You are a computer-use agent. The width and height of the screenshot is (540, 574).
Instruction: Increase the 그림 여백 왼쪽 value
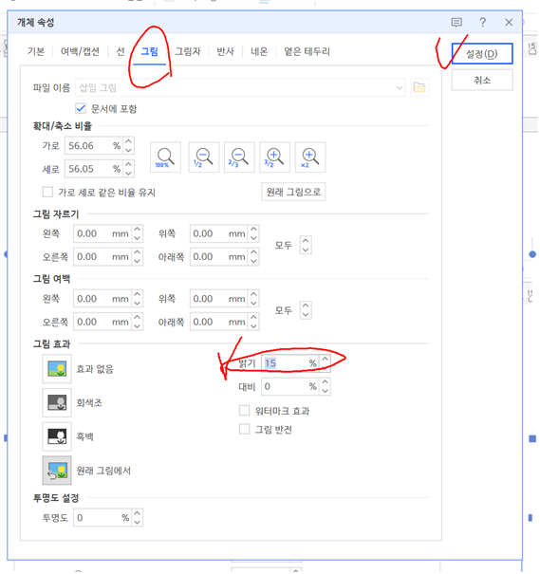(x=138, y=294)
